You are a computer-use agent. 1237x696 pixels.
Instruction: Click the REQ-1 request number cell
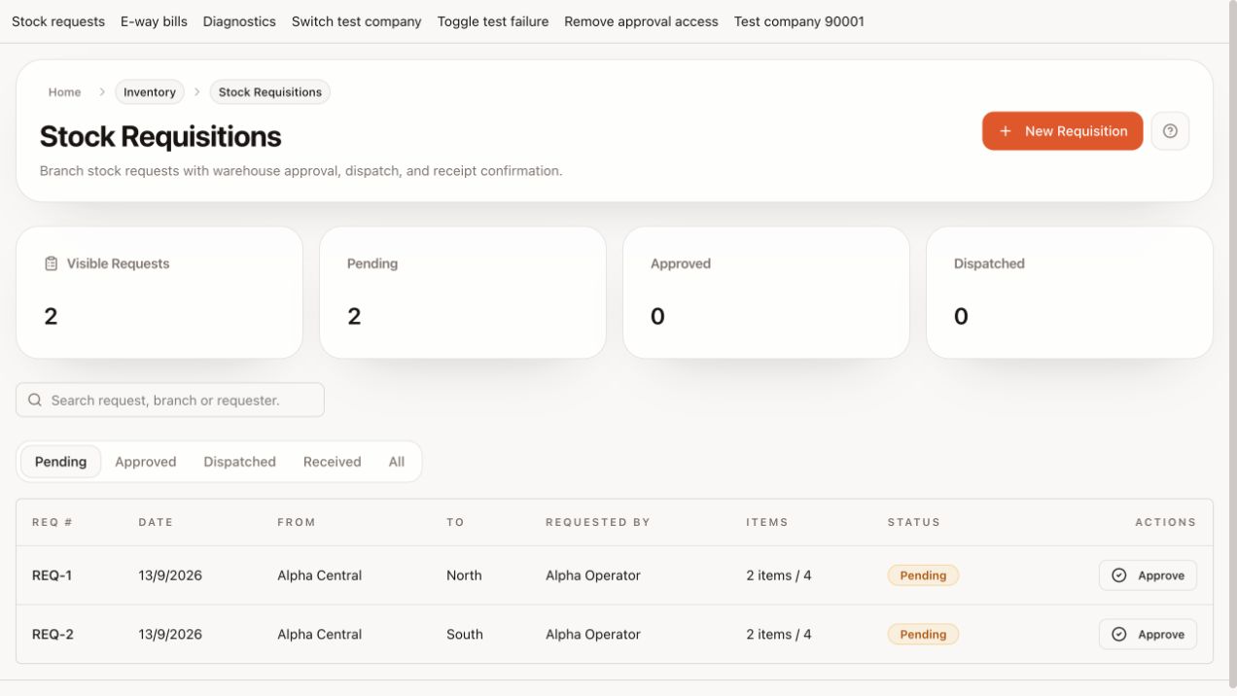point(53,575)
